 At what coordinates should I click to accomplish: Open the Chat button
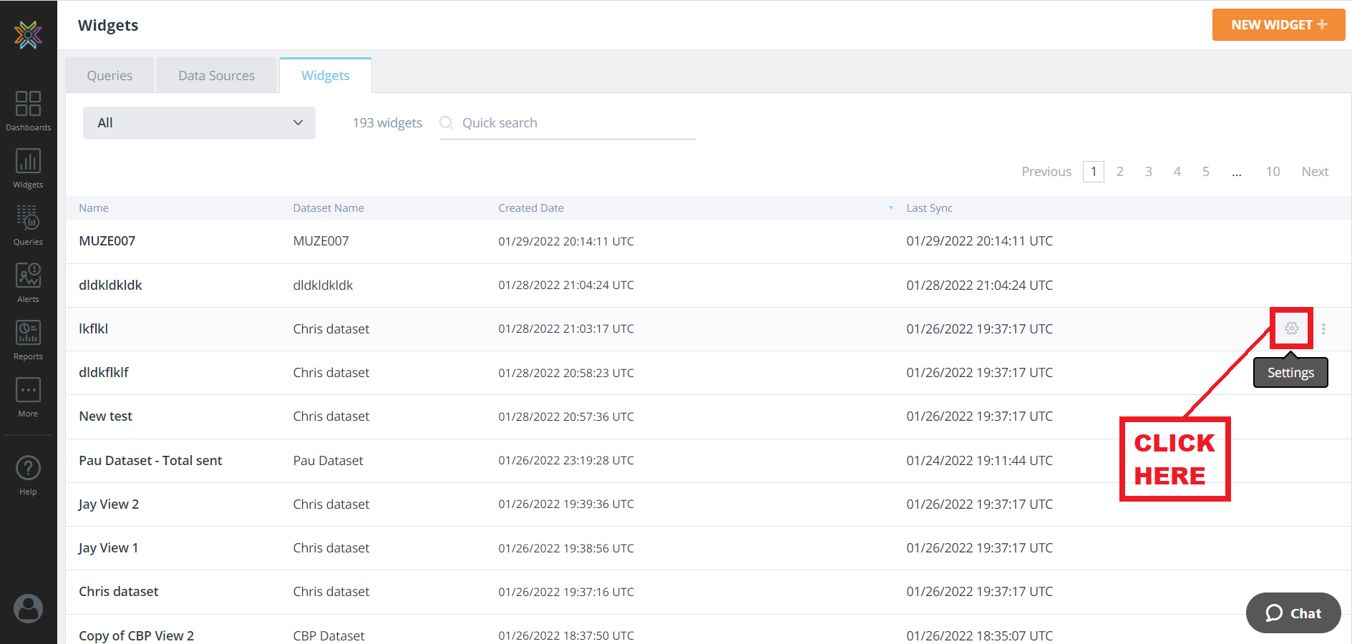1293,613
